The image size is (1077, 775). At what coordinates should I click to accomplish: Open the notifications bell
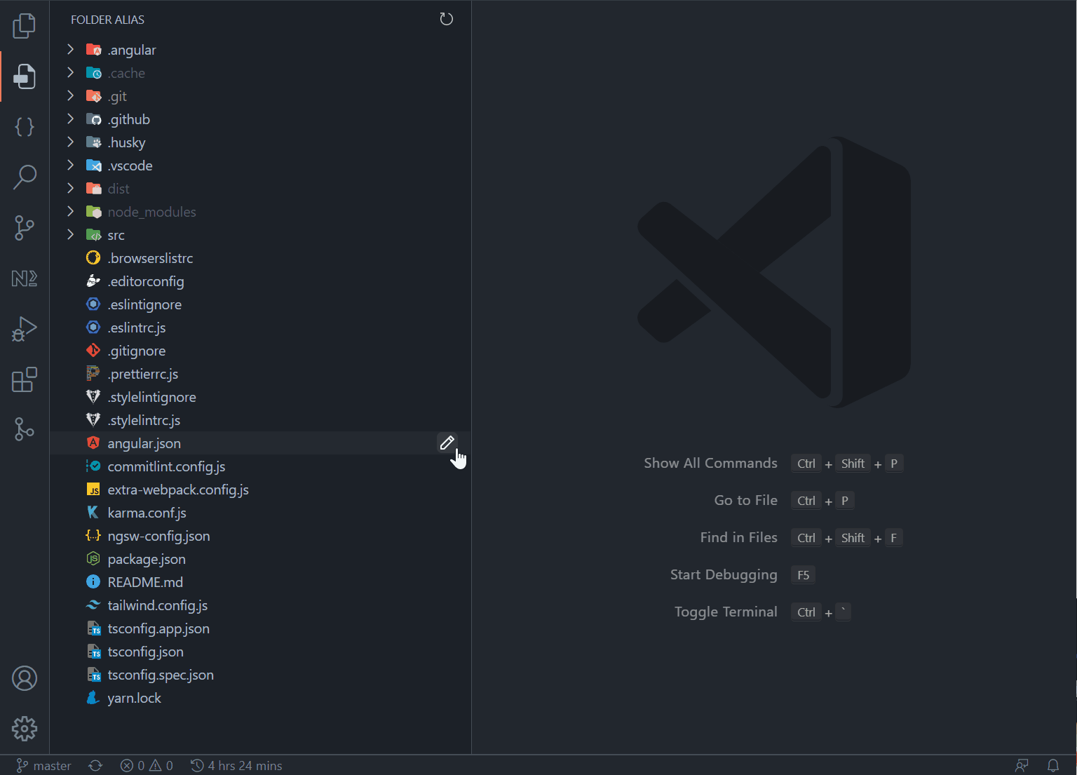(1053, 765)
